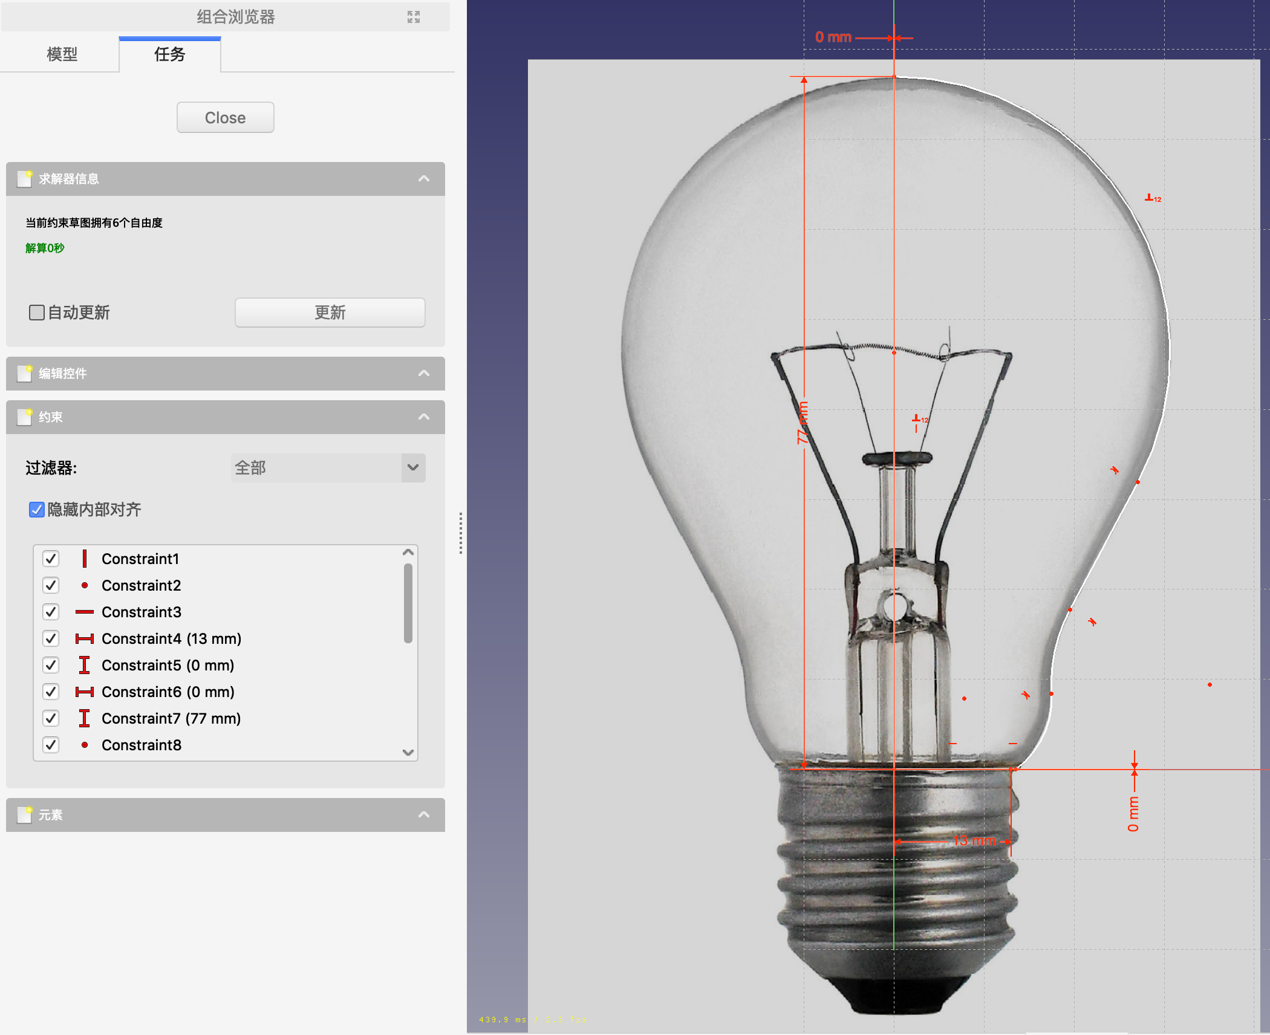The height and width of the screenshot is (1035, 1270).
Task: Open the 过滤器 filter dropdown showing 全部
Action: (328, 468)
